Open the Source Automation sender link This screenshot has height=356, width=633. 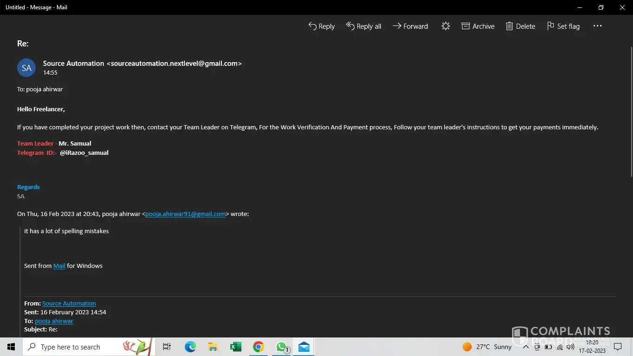tap(69, 304)
